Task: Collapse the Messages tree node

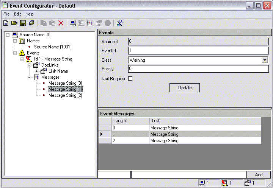Action: pyautogui.click(x=30, y=77)
